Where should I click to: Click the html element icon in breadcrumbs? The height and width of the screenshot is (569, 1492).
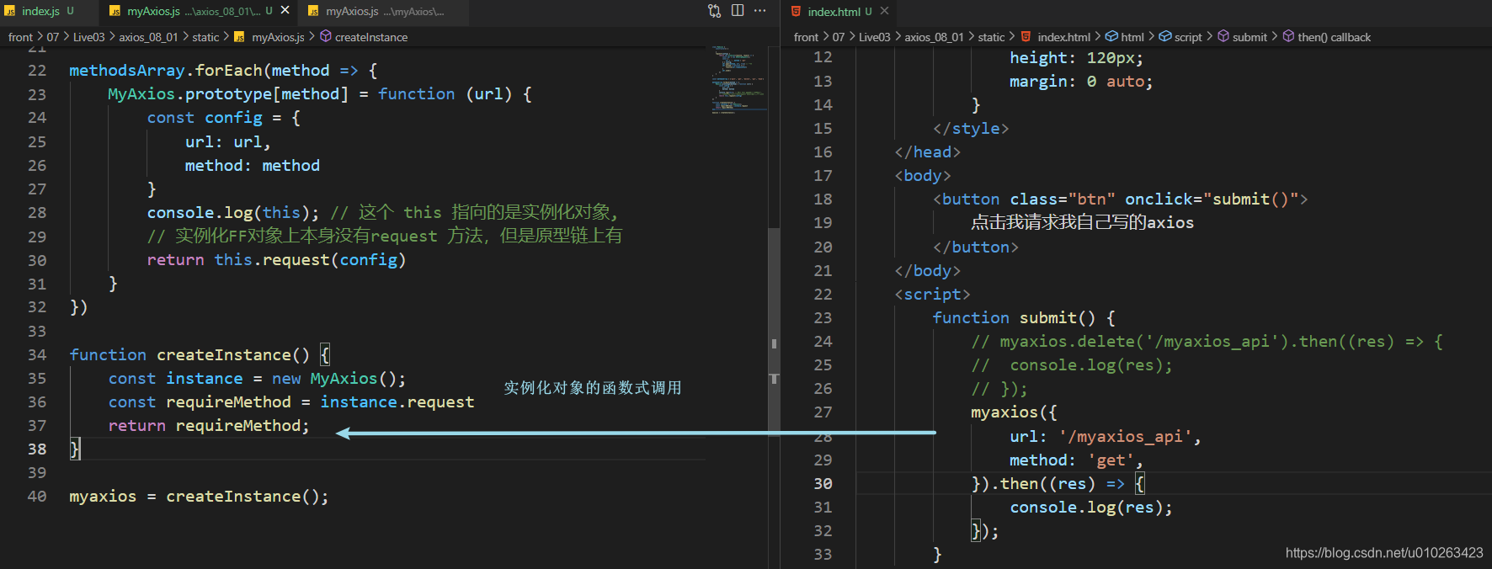[1111, 36]
